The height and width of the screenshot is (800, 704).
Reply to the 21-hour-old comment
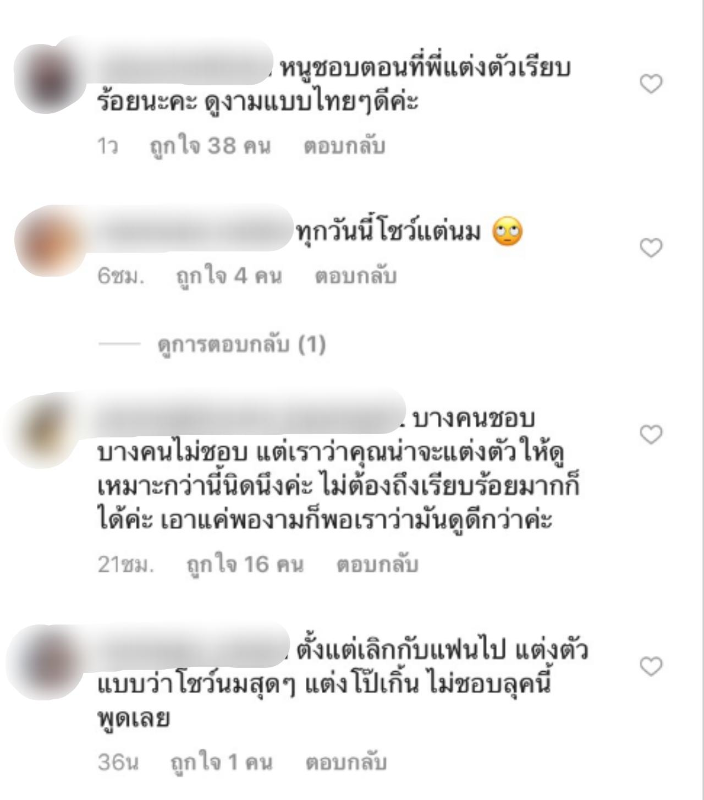pyautogui.click(x=377, y=565)
